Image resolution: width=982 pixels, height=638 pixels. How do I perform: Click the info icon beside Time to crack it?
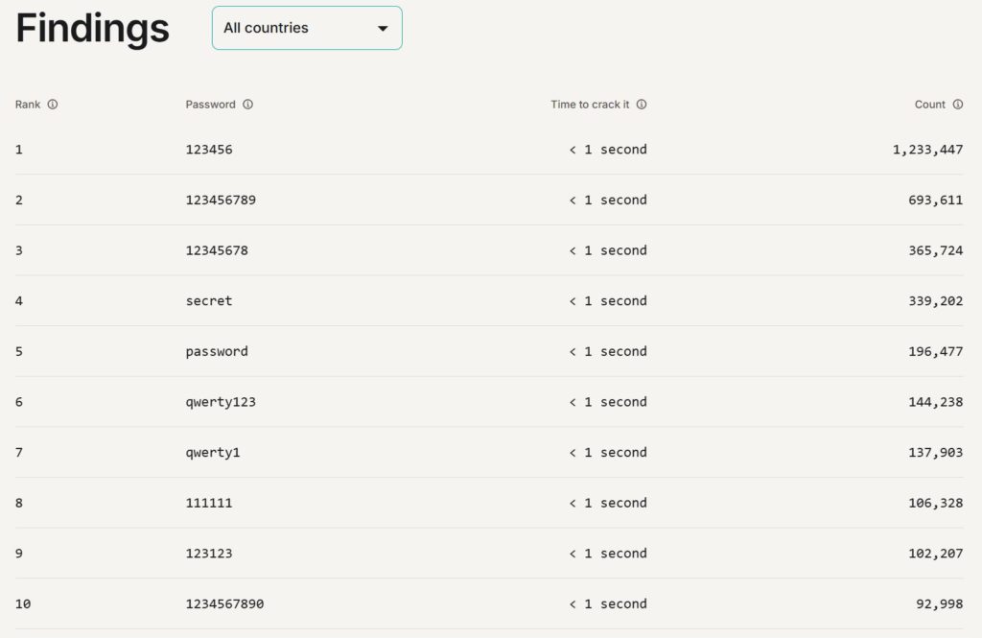pos(642,104)
